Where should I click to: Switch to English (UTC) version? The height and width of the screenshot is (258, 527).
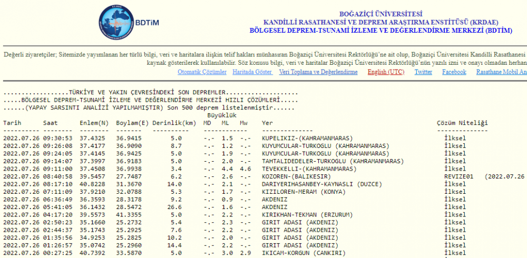click(386, 72)
